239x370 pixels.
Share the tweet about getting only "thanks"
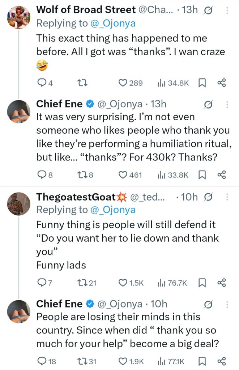point(221,83)
